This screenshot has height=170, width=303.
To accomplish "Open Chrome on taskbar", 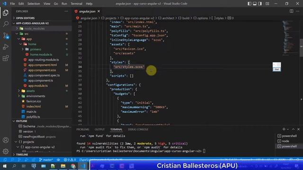I will click(x=73, y=166).
